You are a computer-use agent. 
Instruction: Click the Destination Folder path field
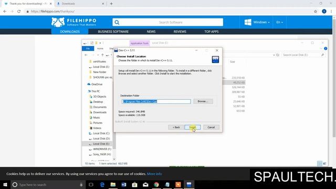[156, 101]
